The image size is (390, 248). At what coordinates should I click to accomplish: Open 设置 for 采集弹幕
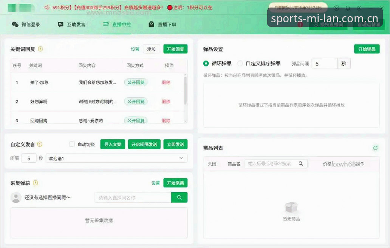(155, 183)
